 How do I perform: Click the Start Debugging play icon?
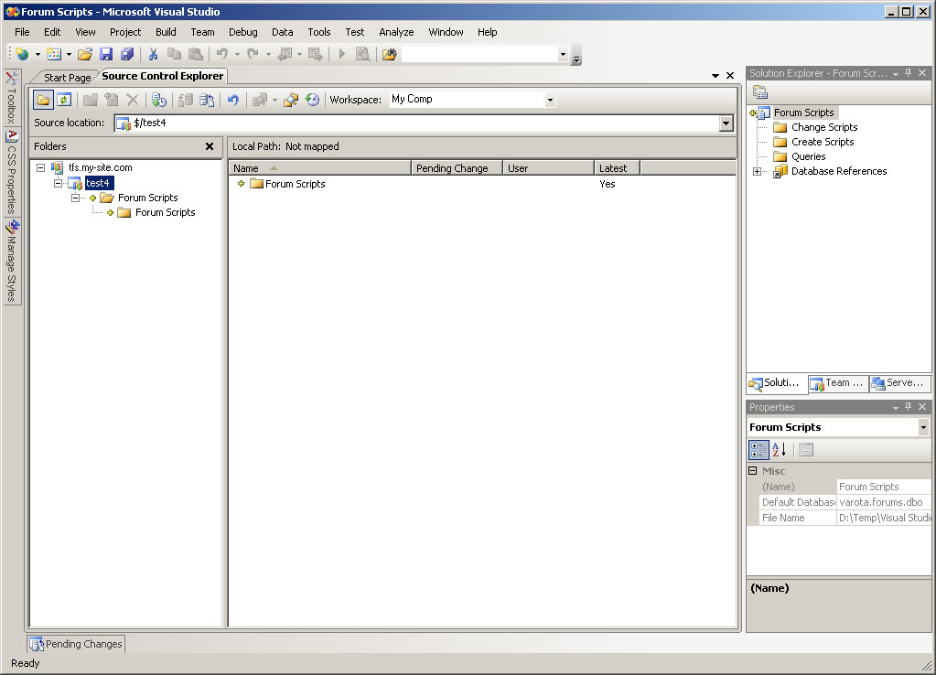(342, 54)
